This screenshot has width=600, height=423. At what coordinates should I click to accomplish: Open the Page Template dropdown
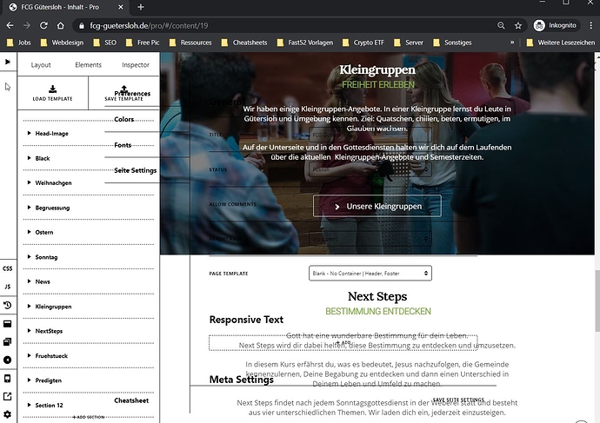(x=370, y=273)
